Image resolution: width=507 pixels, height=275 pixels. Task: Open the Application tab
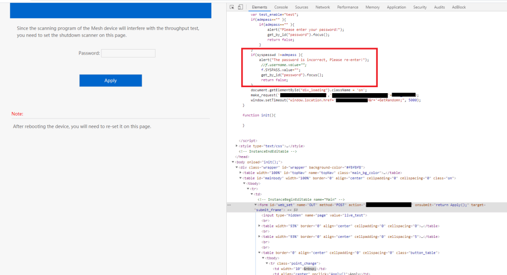pyautogui.click(x=396, y=7)
